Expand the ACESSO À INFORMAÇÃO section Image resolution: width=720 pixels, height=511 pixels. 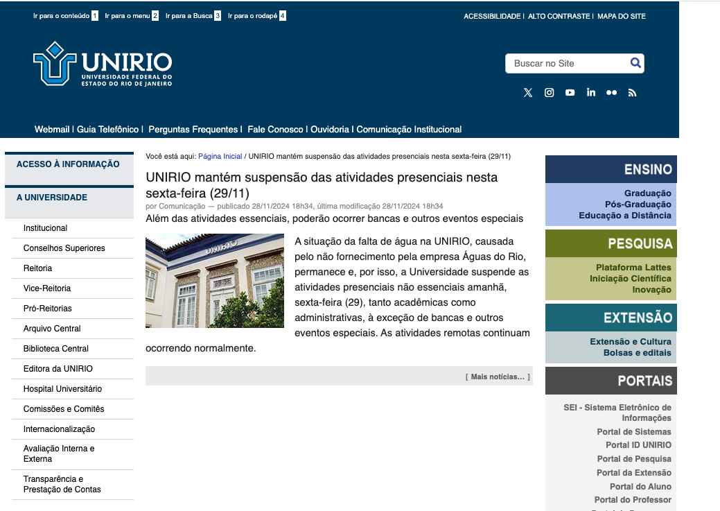pyautogui.click(x=69, y=164)
